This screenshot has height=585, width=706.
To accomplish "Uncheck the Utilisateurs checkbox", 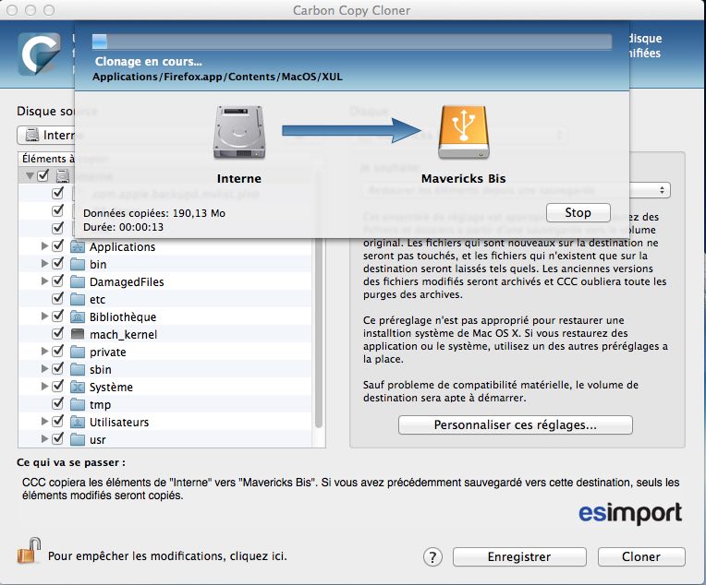I will click(x=57, y=422).
